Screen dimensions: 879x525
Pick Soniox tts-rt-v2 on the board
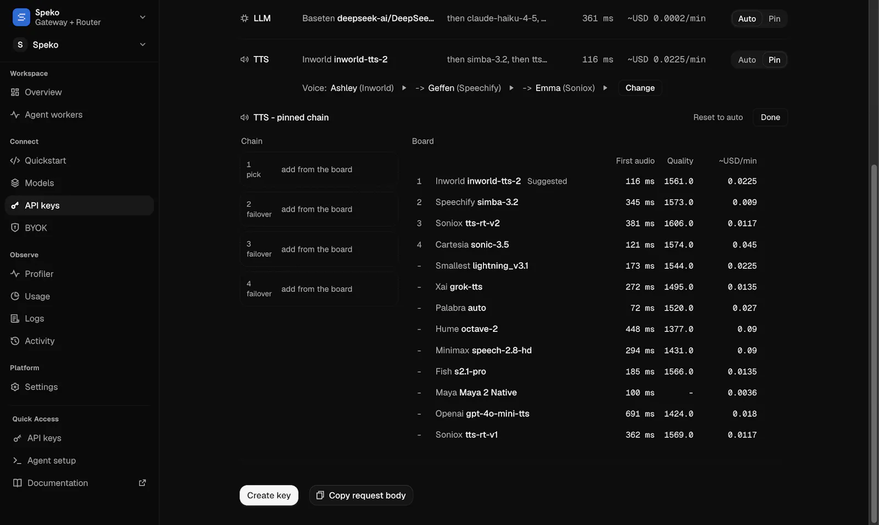pyautogui.click(x=587, y=223)
